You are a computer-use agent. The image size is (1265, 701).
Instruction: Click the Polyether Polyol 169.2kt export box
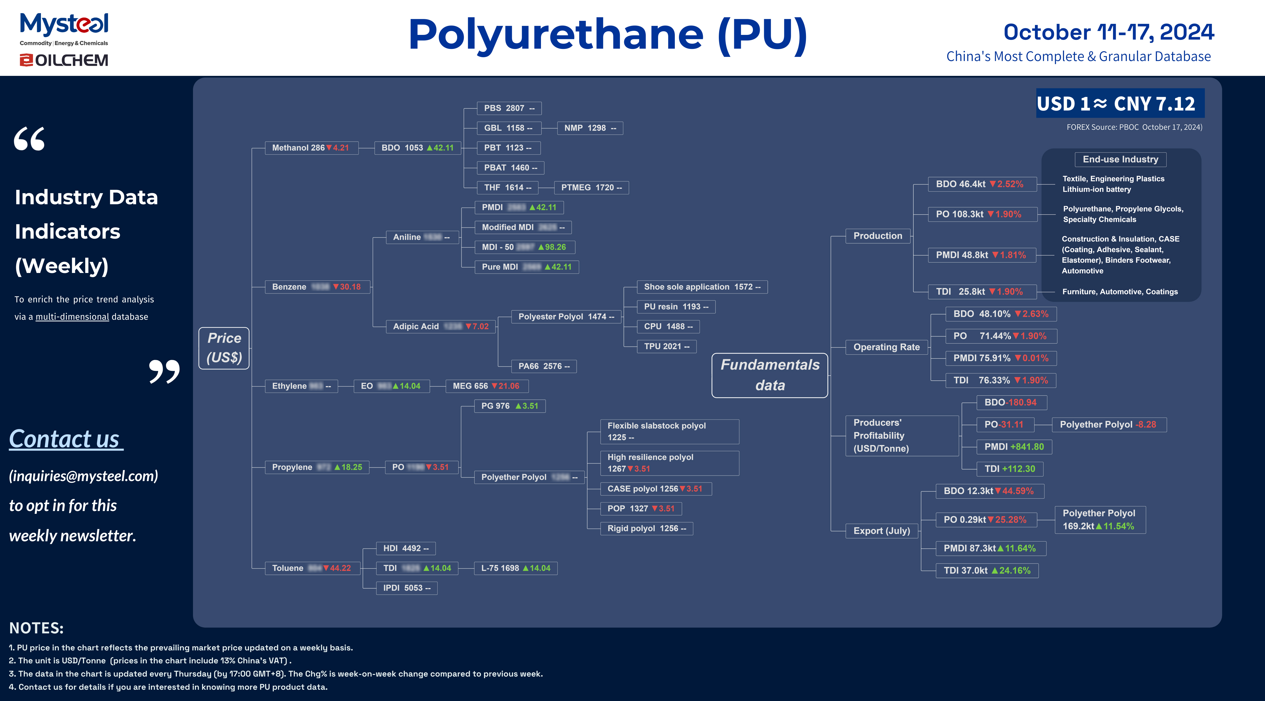[1100, 520]
